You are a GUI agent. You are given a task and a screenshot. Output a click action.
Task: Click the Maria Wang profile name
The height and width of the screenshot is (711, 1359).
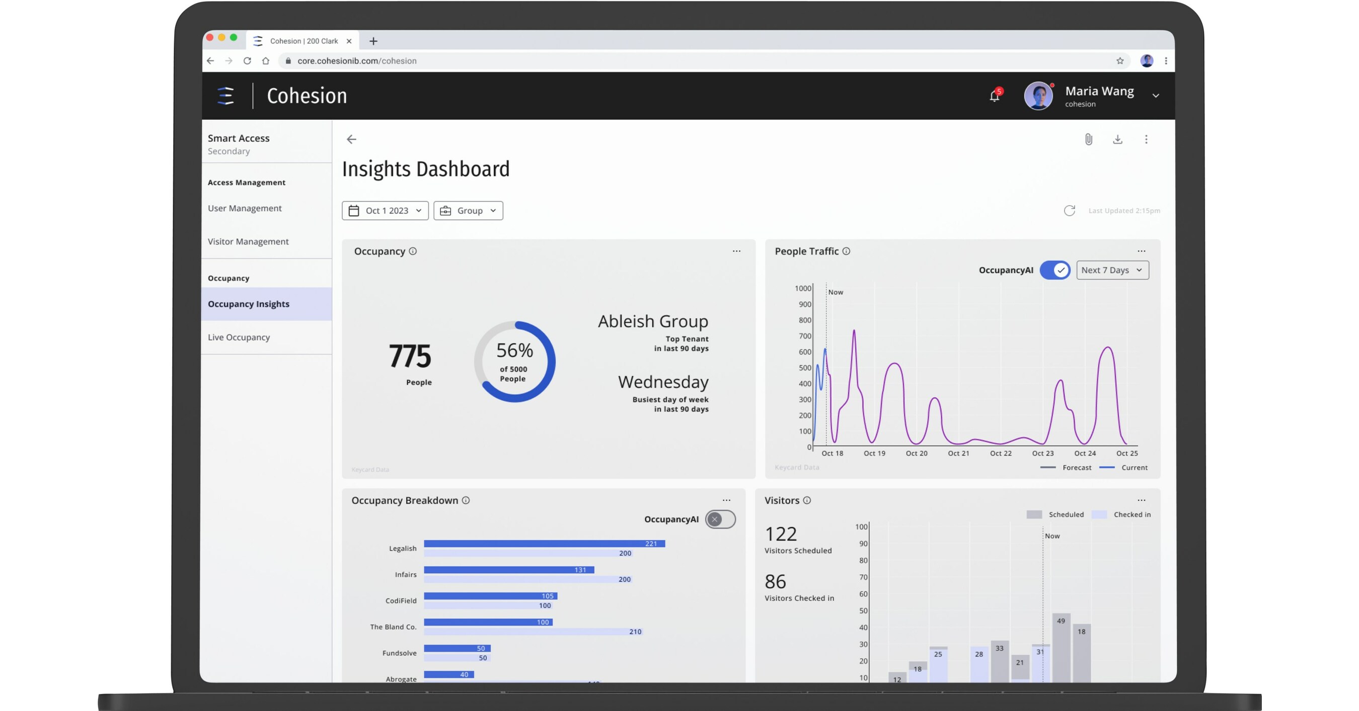(1099, 91)
